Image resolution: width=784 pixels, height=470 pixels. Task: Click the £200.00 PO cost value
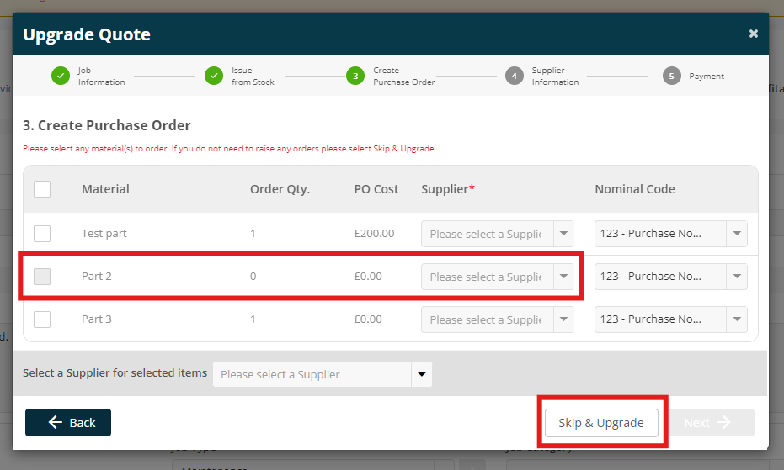pos(374,233)
